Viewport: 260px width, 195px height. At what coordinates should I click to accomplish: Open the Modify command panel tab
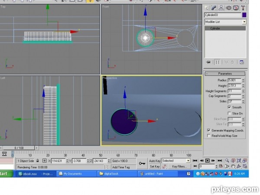click(x=214, y=8)
